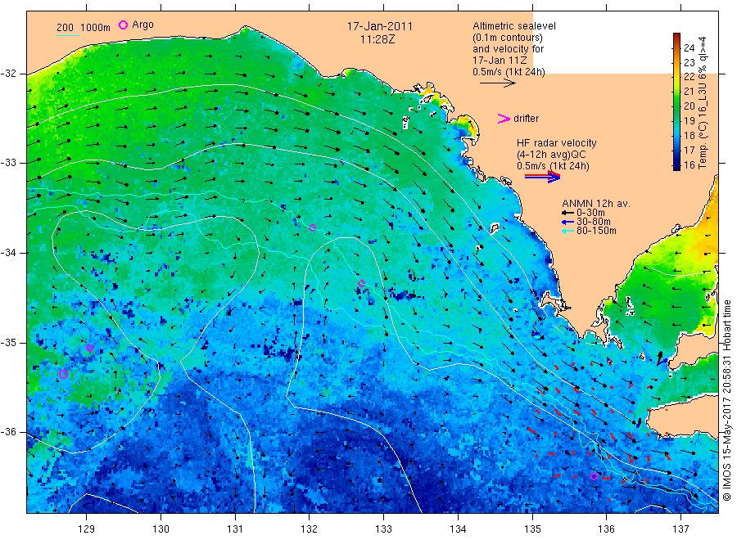This screenshot has height=540, width=737.
Task: Click the magenta Argo circle in the legend
Action: tap(123, 25)
